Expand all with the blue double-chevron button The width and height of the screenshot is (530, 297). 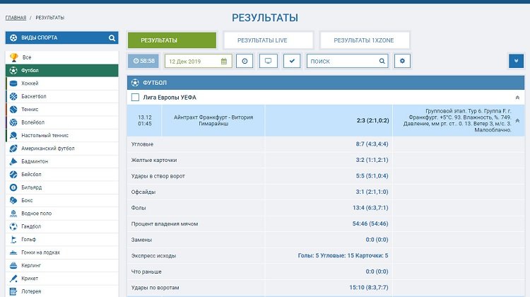click(x=516, y=62)
